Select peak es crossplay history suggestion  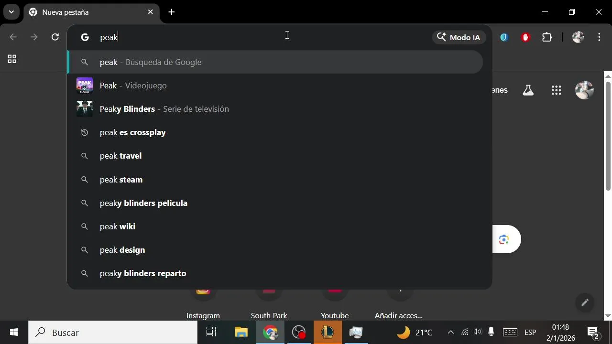tap(276, 132)
